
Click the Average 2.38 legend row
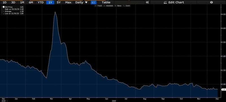click(14, 11)
